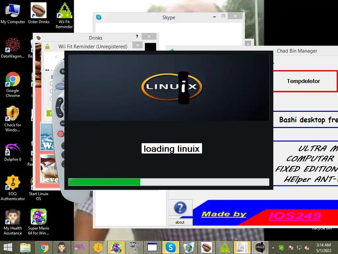The image size is (338, 254).
Task: Click volume down minus on remote
Action: pos(60,114)
